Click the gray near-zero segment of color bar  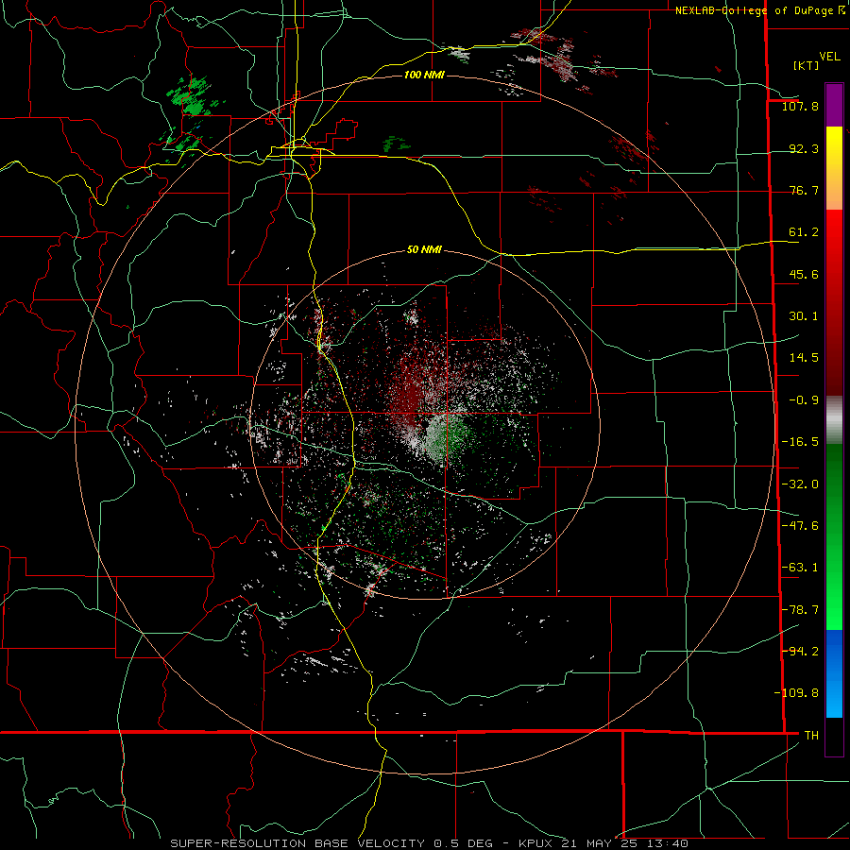[x=834, y=420]
